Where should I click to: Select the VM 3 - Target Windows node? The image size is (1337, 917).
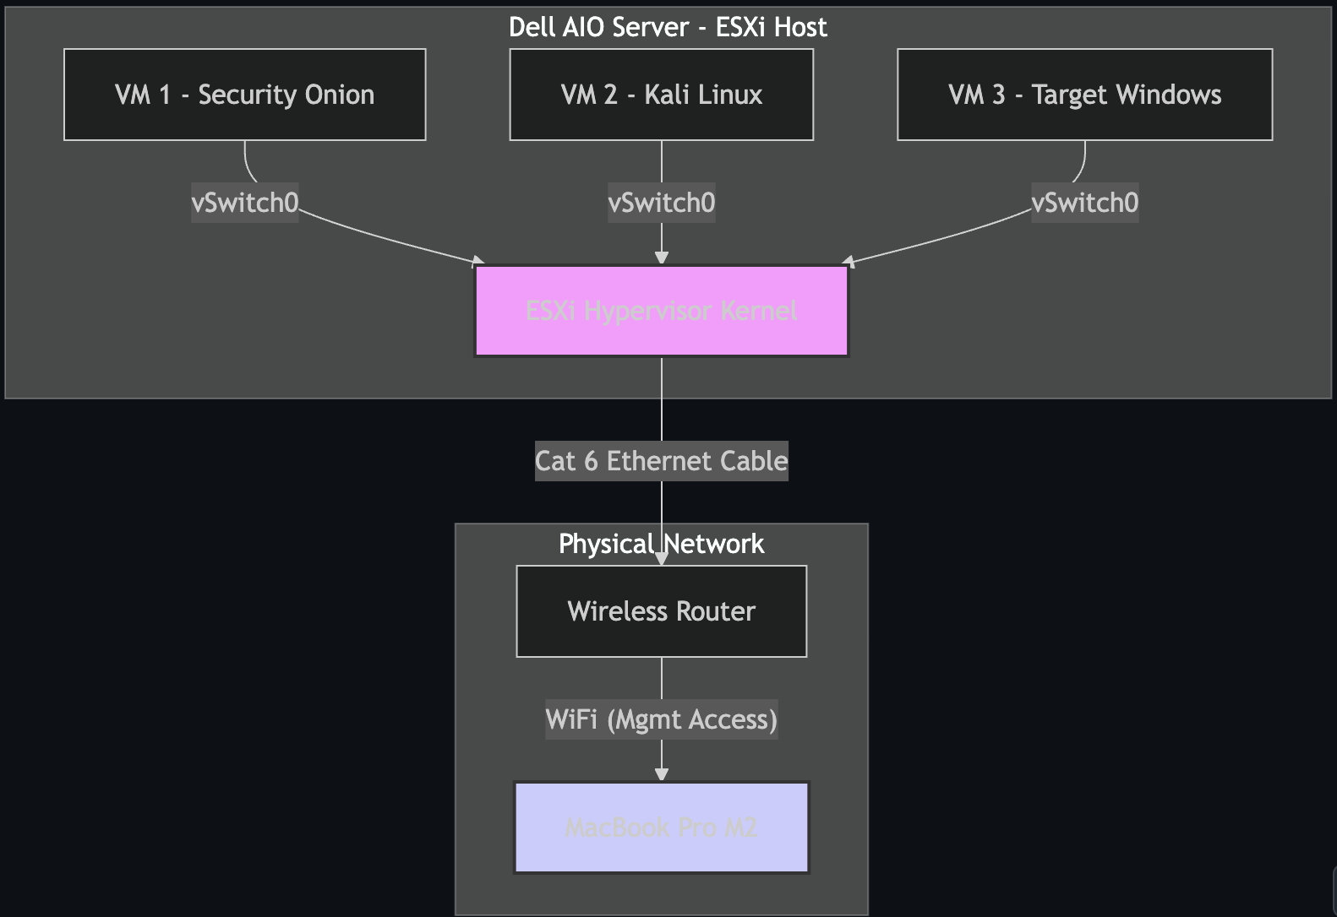(x=1084, y=95)
